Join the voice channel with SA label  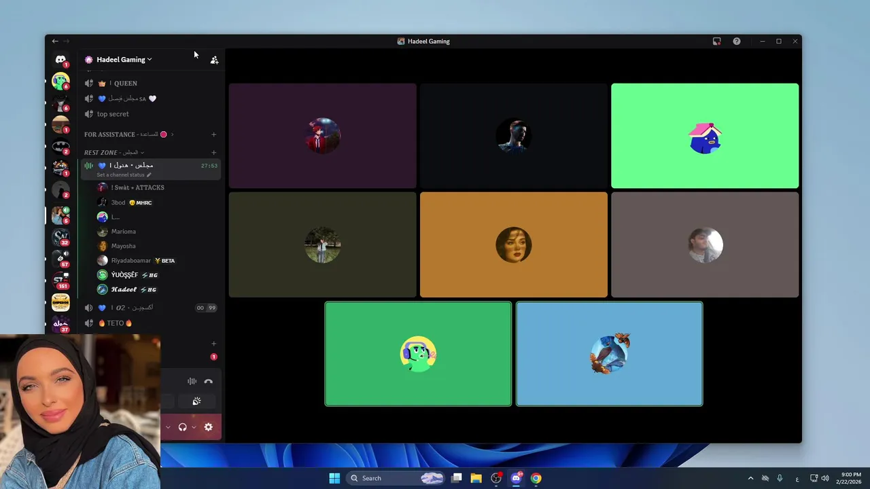[x=150, y=98]
